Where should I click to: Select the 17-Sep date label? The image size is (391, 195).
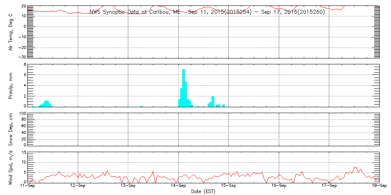[x=329, y=186]
